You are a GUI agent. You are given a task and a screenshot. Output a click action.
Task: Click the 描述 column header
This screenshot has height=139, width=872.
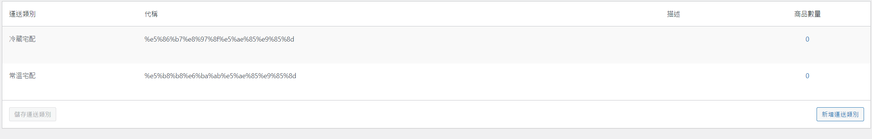tap(673, 14)
